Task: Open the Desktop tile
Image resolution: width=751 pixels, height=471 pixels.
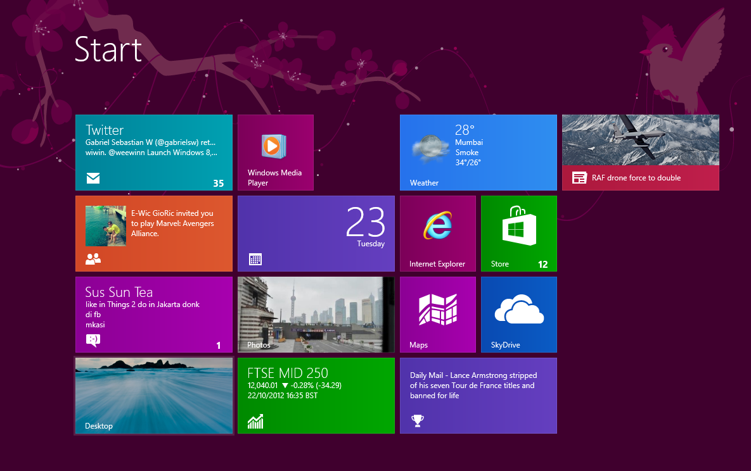Action: pyautogui.click(x=154, y=396)
